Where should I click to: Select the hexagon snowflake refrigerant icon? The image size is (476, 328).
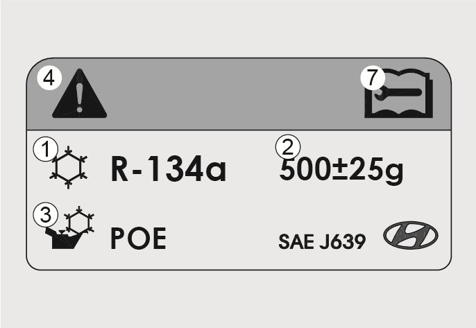point(69,168)
